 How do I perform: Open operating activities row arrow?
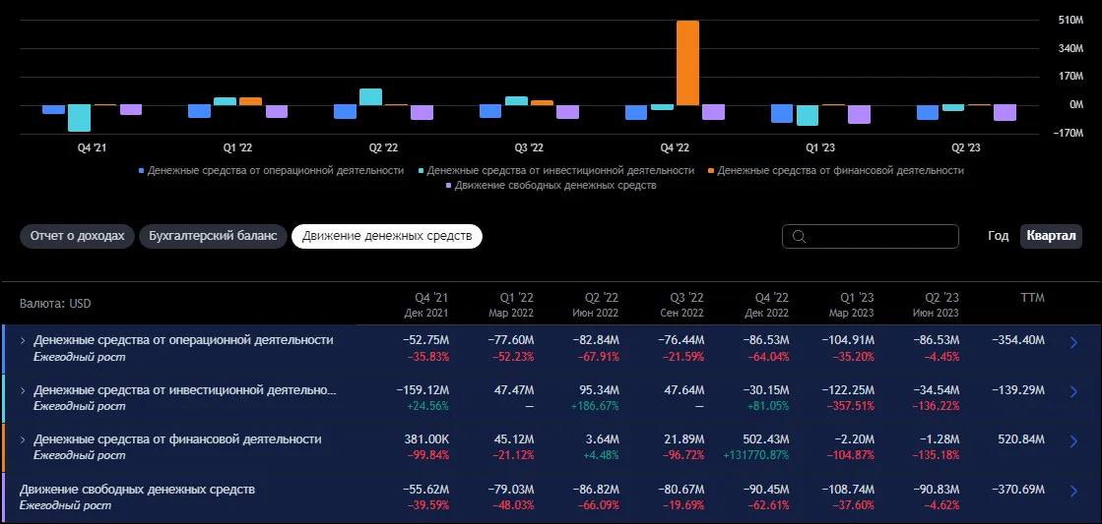(x=1073, y=343)
